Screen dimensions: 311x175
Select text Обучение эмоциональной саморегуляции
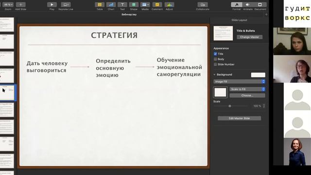coord(179,67)
